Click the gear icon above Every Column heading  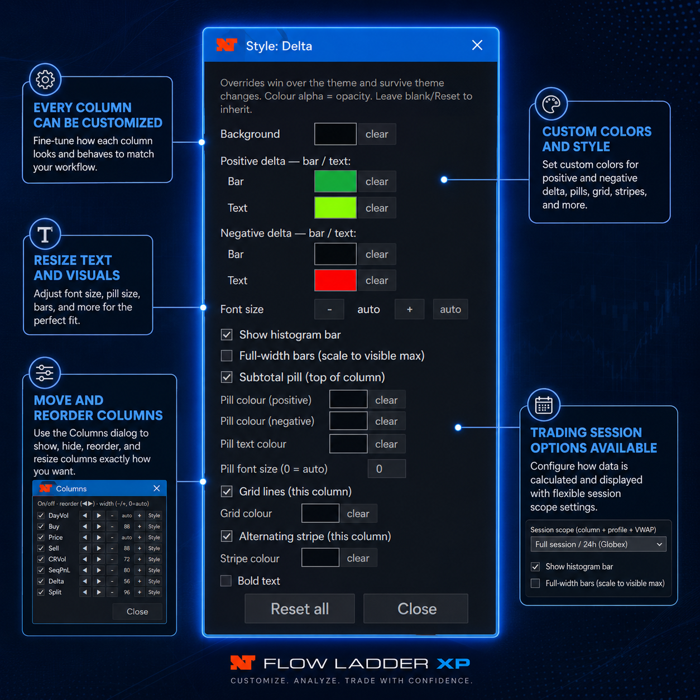[x=45, y=80]
